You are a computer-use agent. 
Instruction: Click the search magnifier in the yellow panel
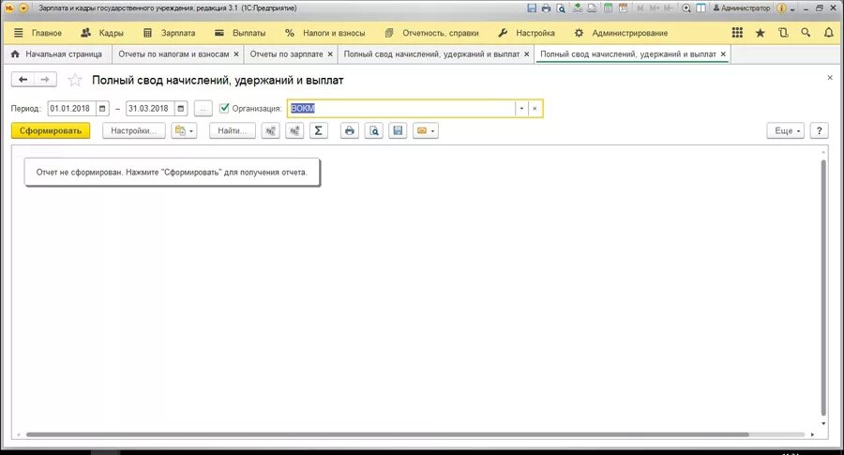point(806,33)
